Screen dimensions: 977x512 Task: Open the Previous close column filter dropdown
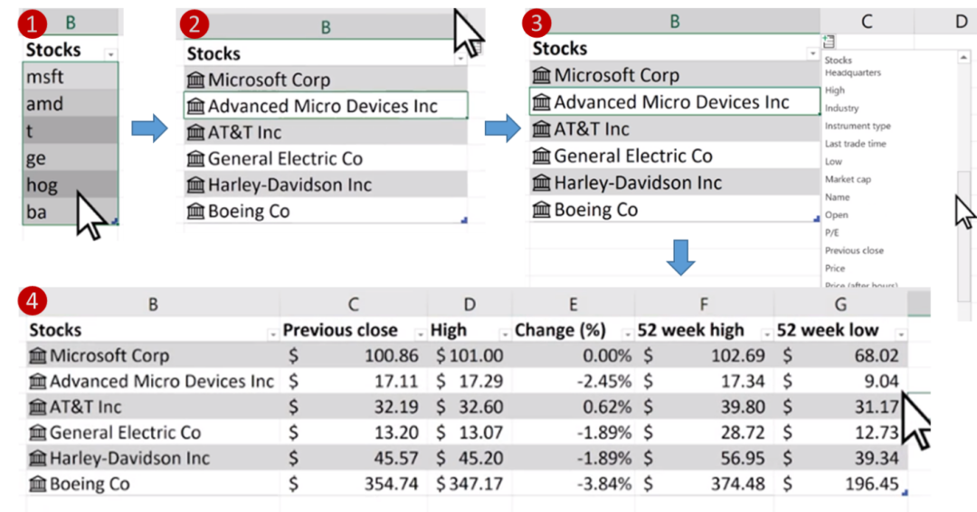coord(420,335)
